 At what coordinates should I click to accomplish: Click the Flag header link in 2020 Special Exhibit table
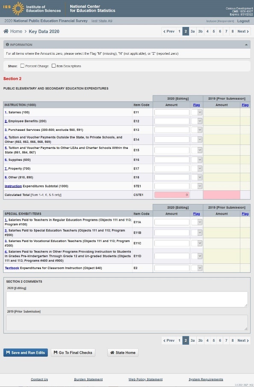[196, 214]
